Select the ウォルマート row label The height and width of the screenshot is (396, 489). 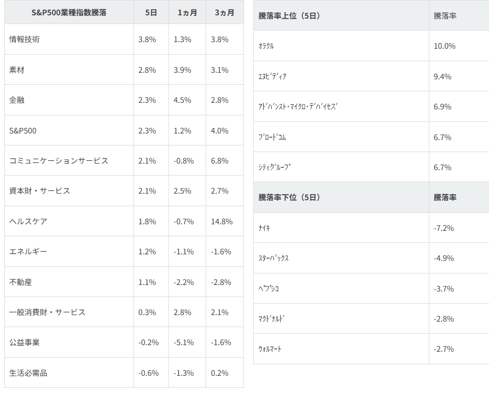(x=270, y=349)
